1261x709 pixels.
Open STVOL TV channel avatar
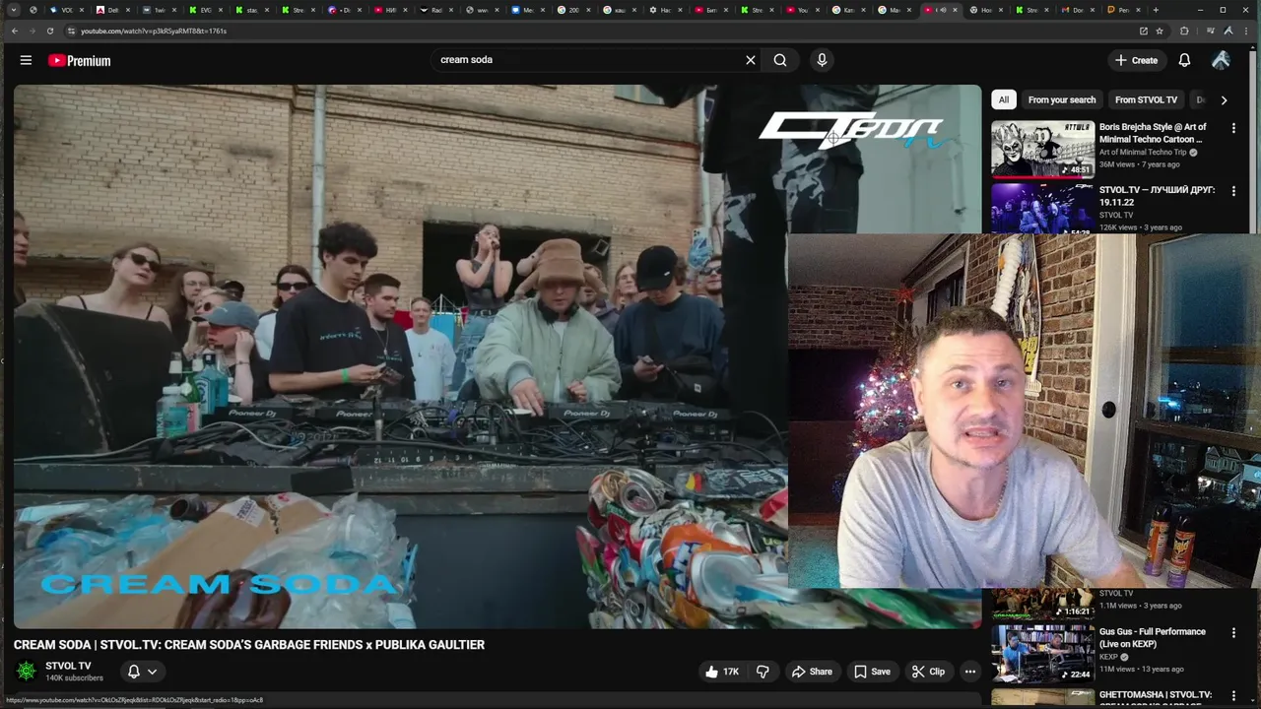click(x=26, y=672)
